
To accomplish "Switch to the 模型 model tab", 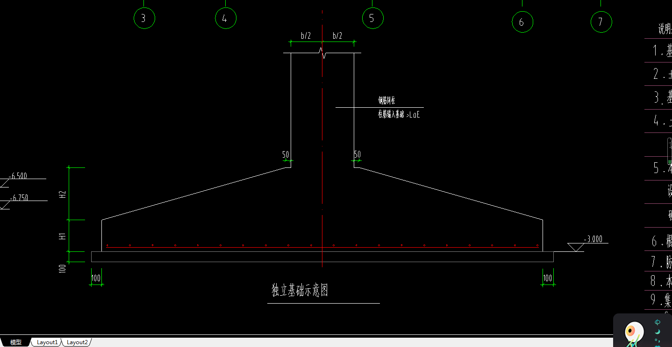I will 15,342.
